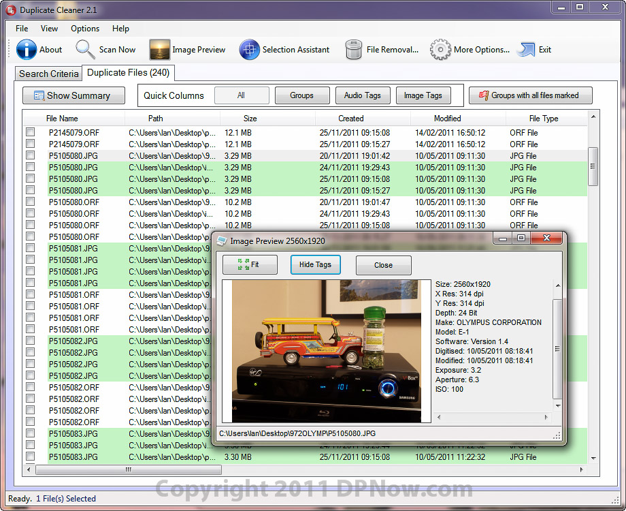Image resolution: width=626 pixels, height=511 pixels.
Task: Mark the first P5105082.ORF file checkbox
Action: coord(30,388)
